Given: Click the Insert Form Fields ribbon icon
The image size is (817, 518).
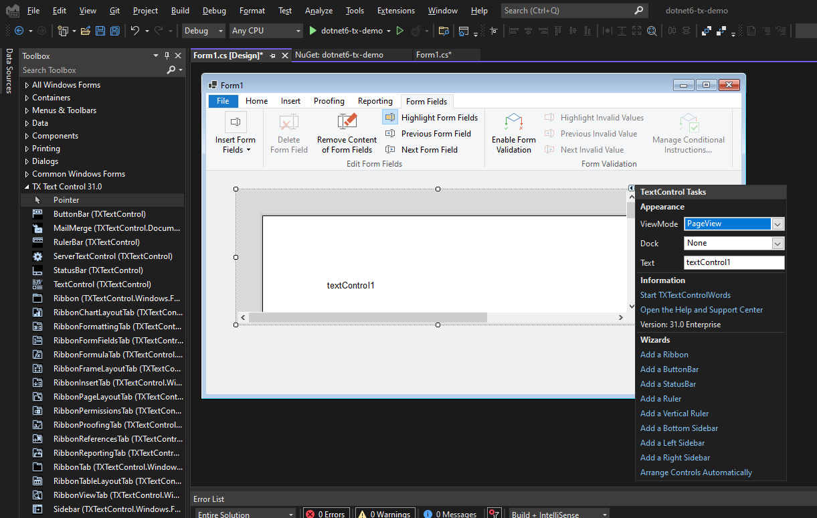Looking at the screenshot, I should pos(235,122).
